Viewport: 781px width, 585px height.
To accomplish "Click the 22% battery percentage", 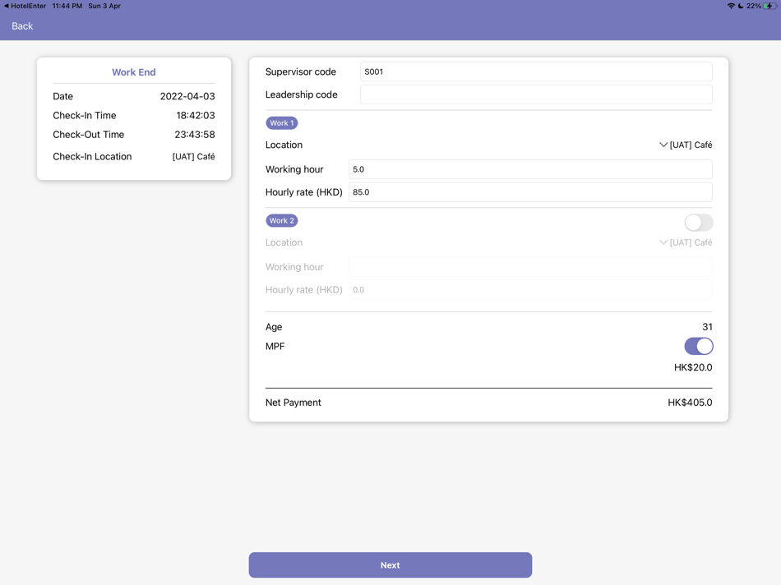I will click(x=754, y=6).
